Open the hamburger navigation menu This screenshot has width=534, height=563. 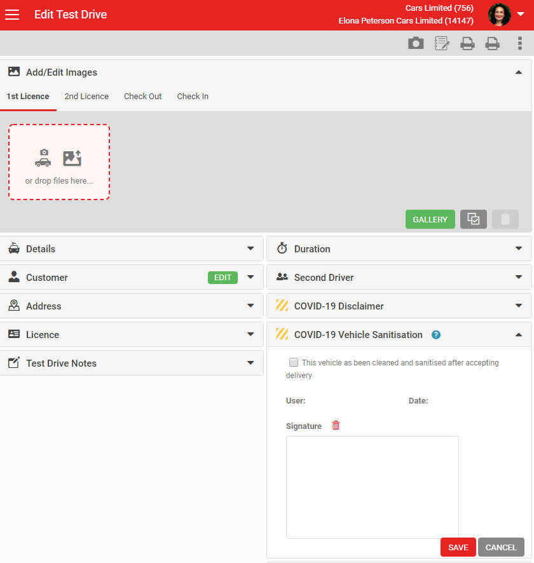tap(12, 15)
